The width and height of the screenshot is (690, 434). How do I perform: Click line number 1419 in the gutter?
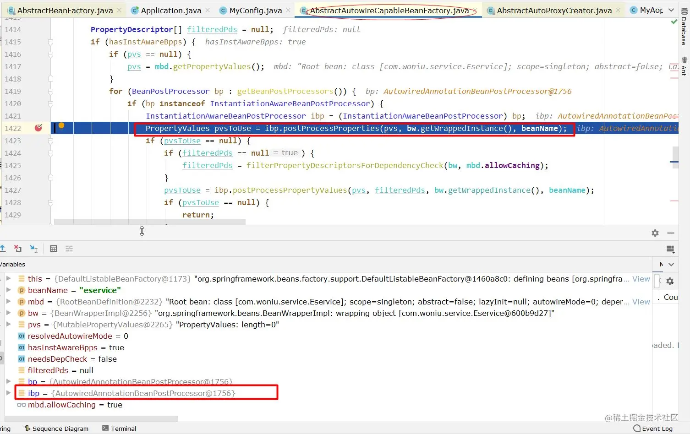(x=13, y=91)
